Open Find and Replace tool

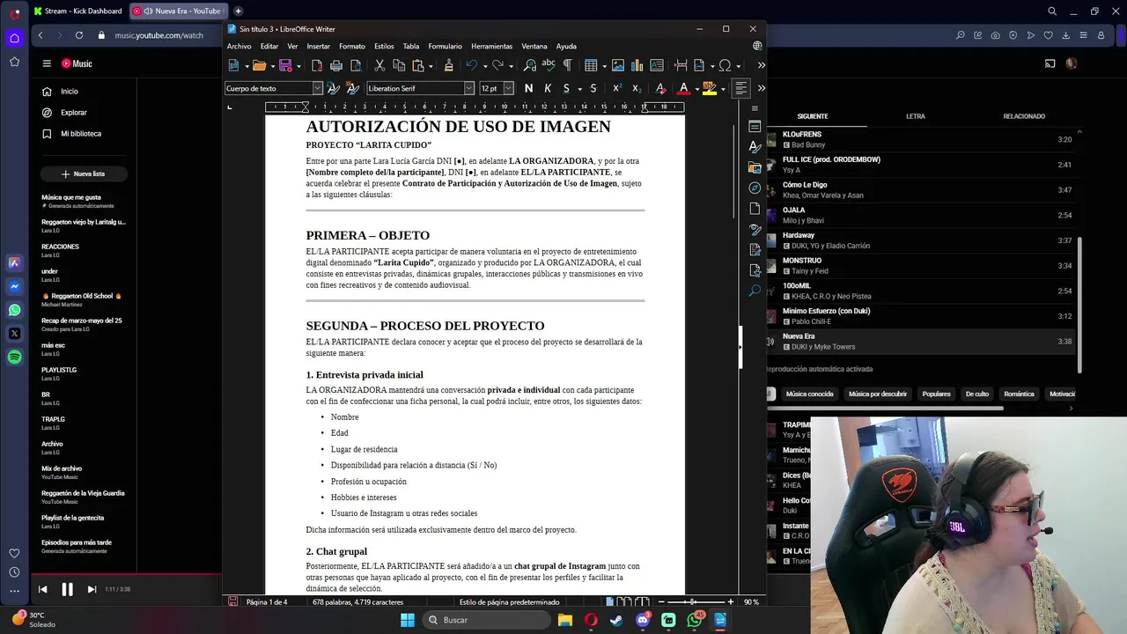[529, 65]
